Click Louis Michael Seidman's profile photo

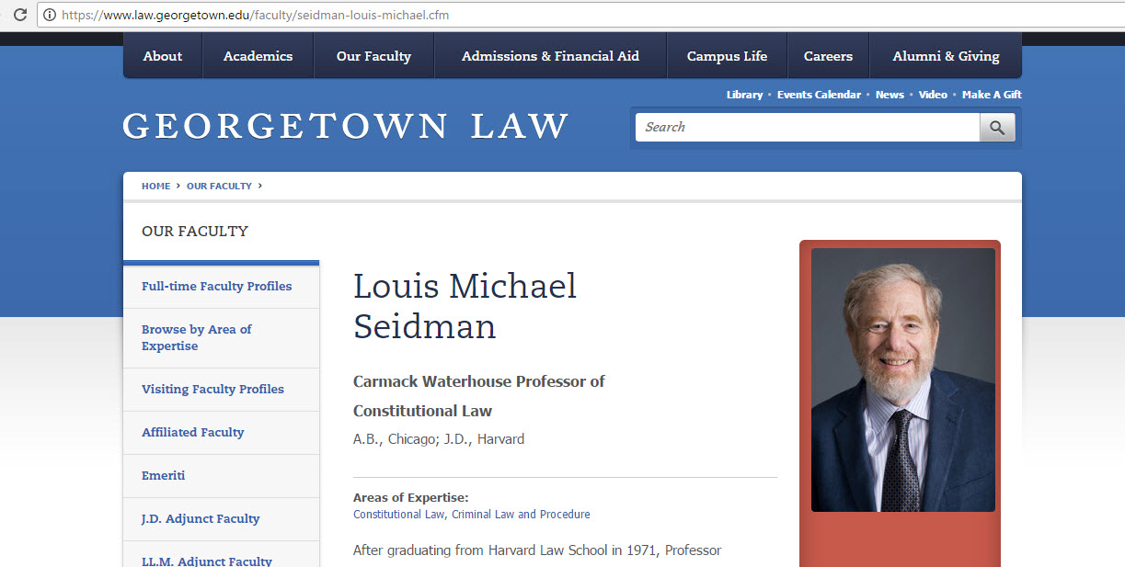902,380
